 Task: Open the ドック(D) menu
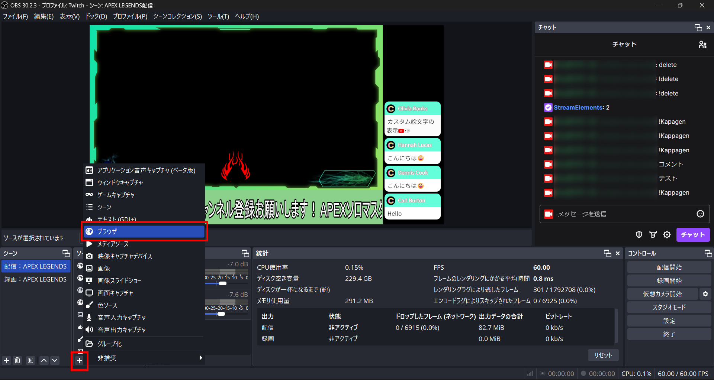(x=96, y=16)
